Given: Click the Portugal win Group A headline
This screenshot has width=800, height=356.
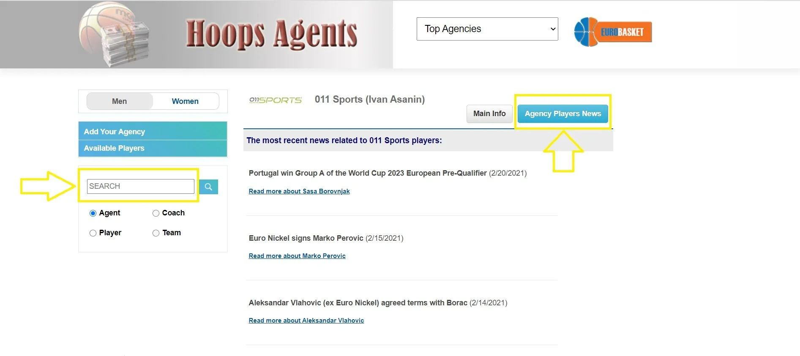Looking at the screenshot, I should [x=368, y=173].
